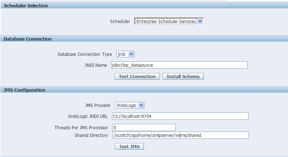The image size is (288, 157).
Task: Click the Test Connection button
Action: point(137,76)
